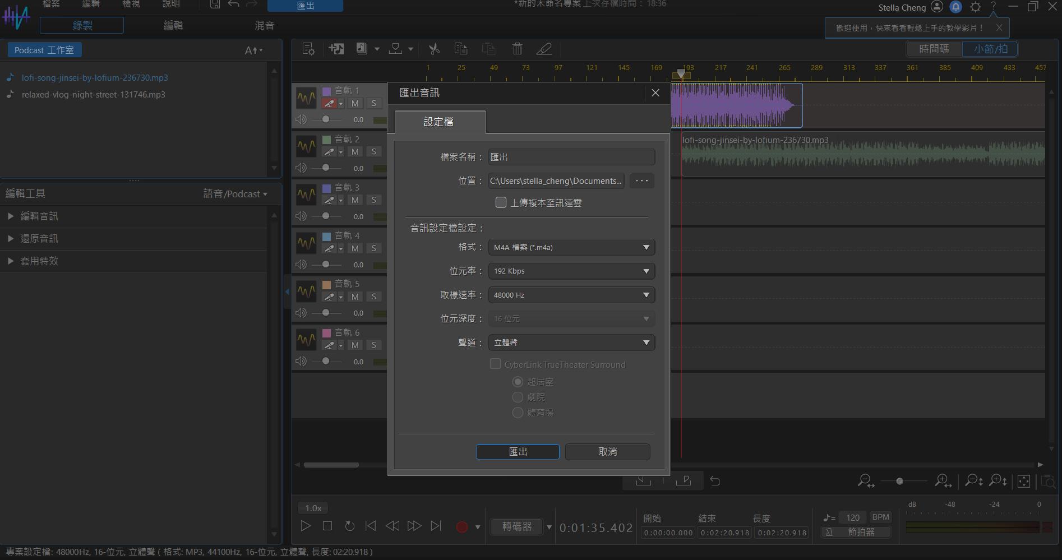
Task: Open the 位元率 192 Kbps dropdown
Action: [x=571, y=271]
